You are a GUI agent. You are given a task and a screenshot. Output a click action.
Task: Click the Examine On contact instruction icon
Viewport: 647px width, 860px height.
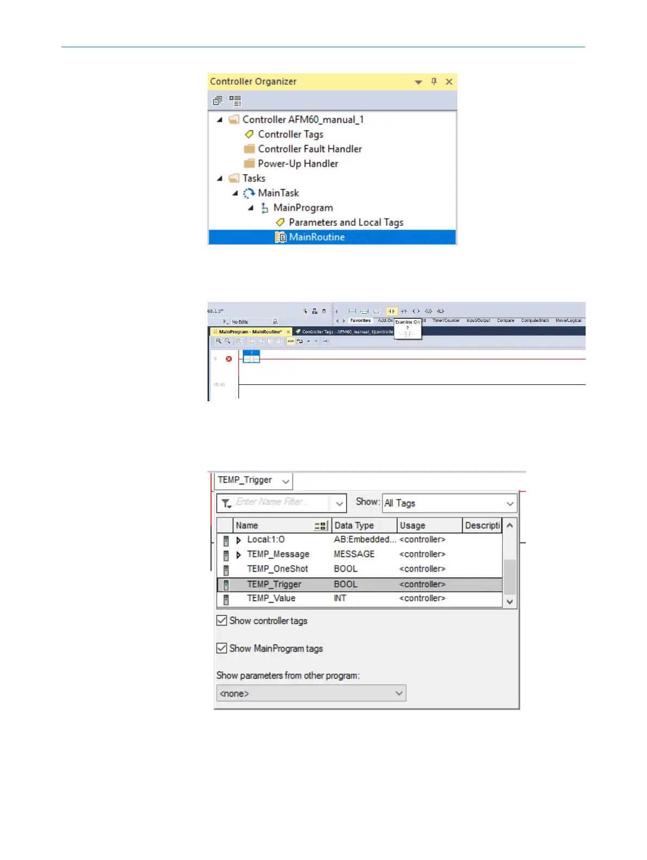pyautogui.click(x=392, y=311)
